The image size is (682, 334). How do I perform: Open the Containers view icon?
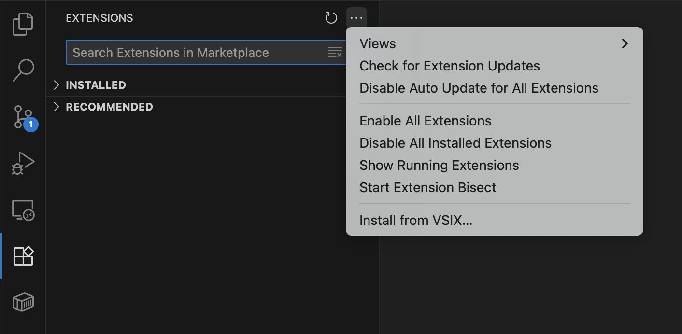click(x=23, y=303)
